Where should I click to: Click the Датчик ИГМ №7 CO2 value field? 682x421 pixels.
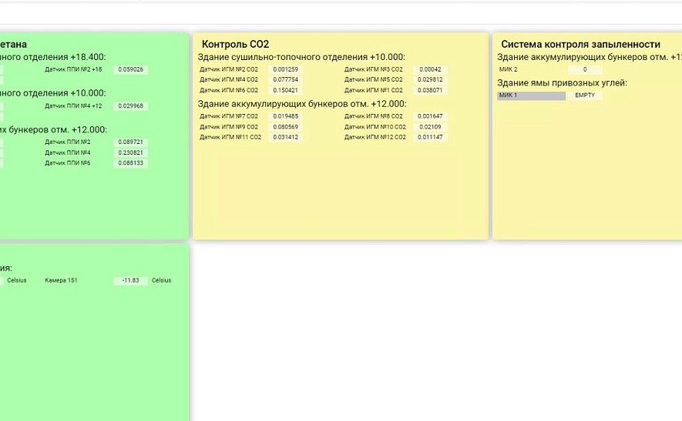(x=285, y=116)
